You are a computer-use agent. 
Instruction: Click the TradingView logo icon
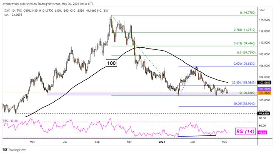click(x=5, y=150)
